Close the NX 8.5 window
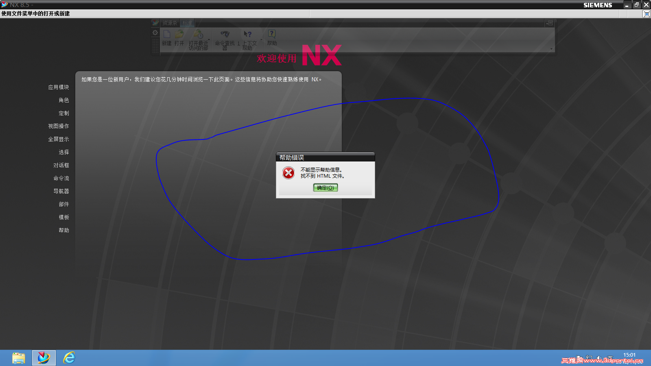651x366 pixels. [x=646, y=5]
